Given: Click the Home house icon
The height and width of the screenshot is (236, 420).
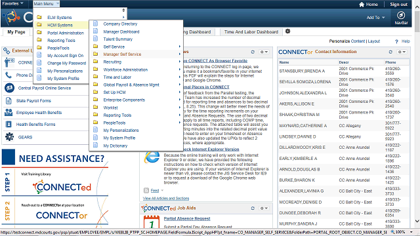Looking at the screenshot, I should (x=362, y=5).
